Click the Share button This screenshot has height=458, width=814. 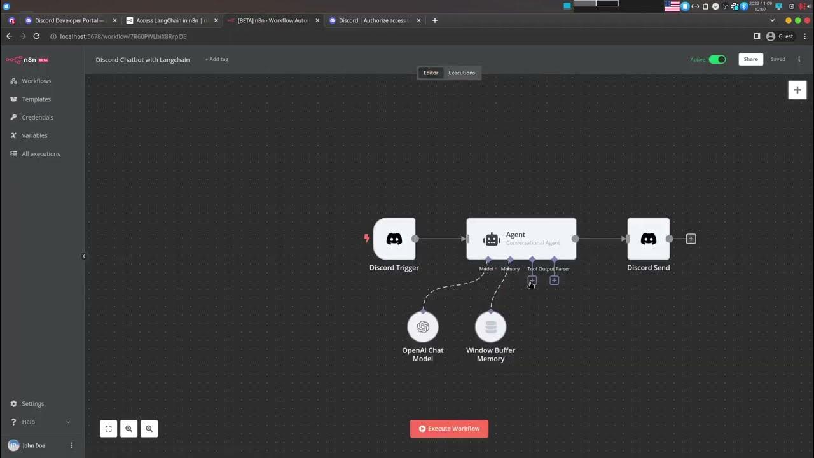(x=751, y=59)
